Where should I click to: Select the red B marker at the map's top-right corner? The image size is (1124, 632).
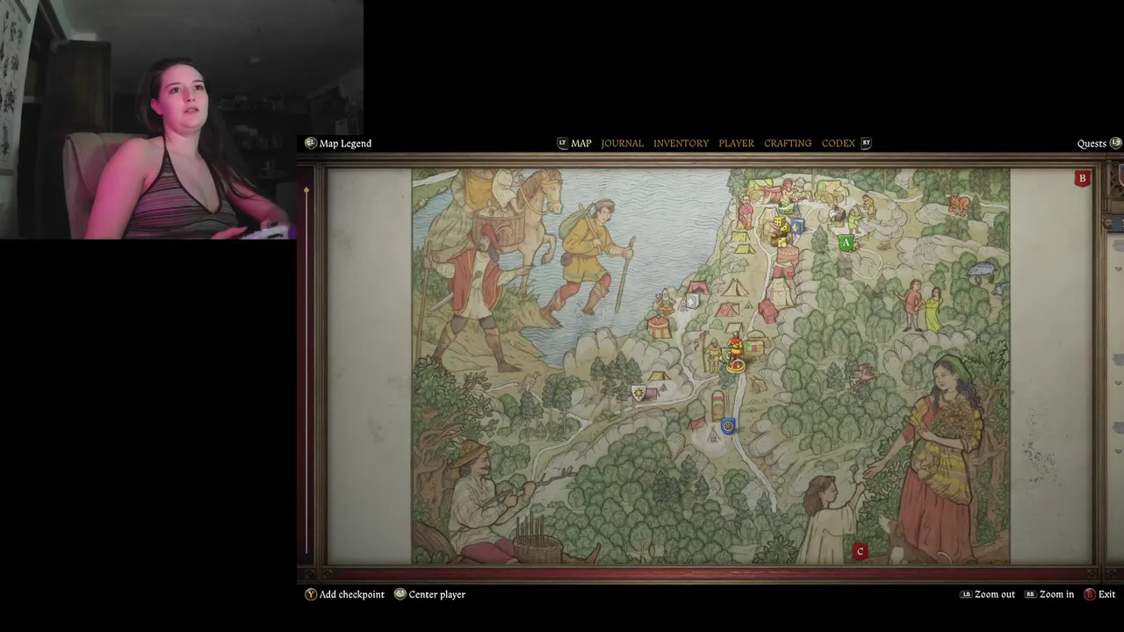click(x=1082, y=178)
